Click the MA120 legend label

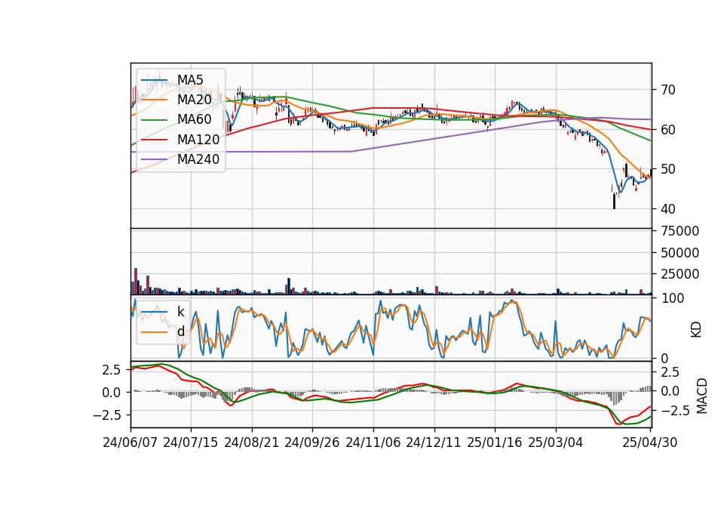[198, 140]
